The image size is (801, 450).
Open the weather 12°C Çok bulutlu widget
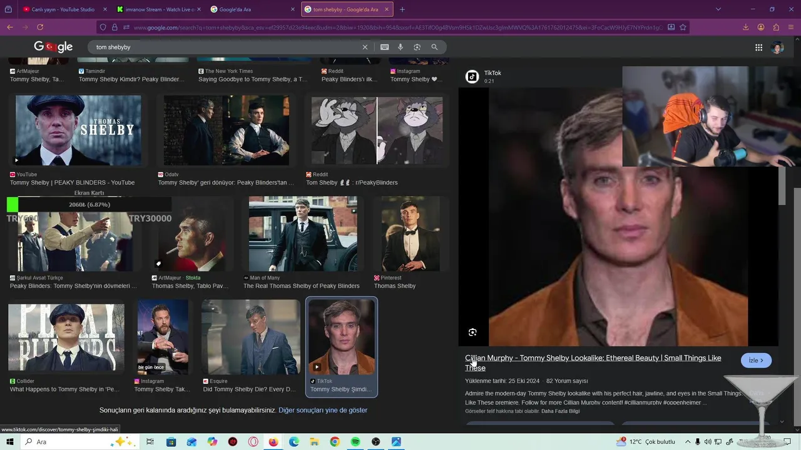pyautogui.click(x=646, y=442)
